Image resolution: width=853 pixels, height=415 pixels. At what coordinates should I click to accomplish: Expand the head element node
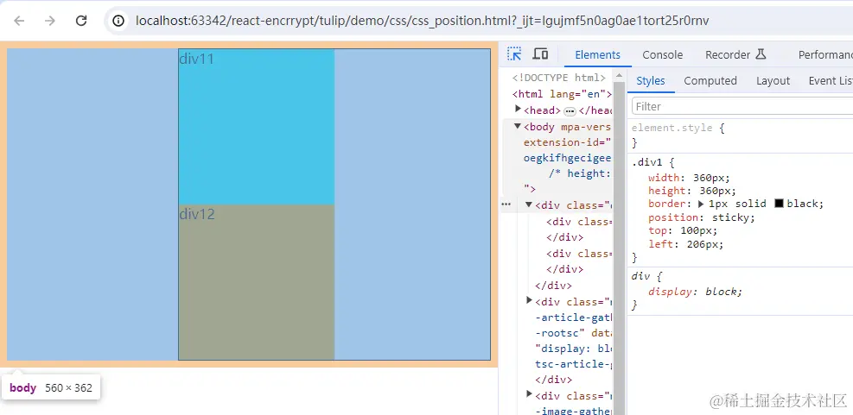[x=518, y=110]
